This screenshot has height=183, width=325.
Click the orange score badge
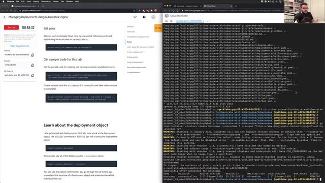[158, 28]
